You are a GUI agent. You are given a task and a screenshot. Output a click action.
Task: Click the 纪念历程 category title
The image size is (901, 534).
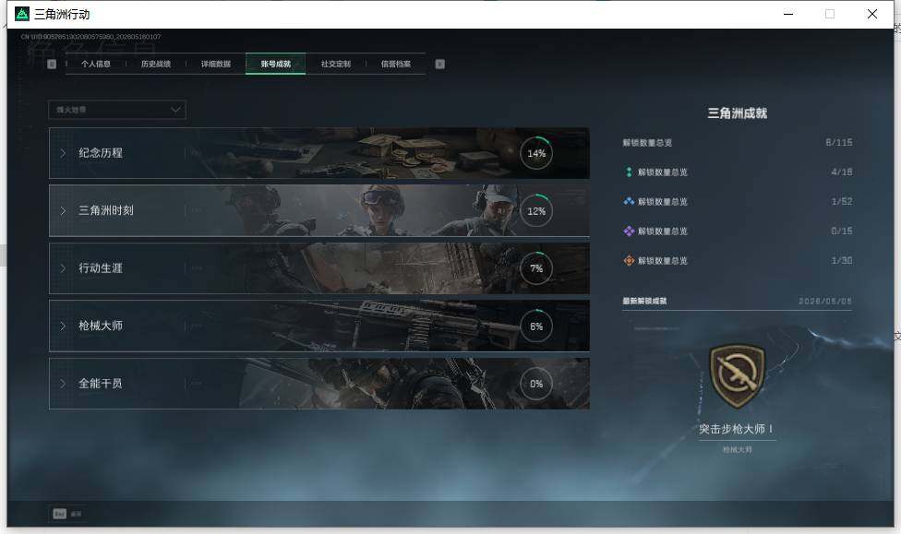pyautogui.click(x=101, y=153)
